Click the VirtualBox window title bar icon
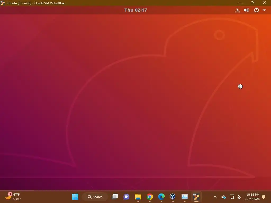Viewport: 271px width, 203px height. [x=3, y=3]
